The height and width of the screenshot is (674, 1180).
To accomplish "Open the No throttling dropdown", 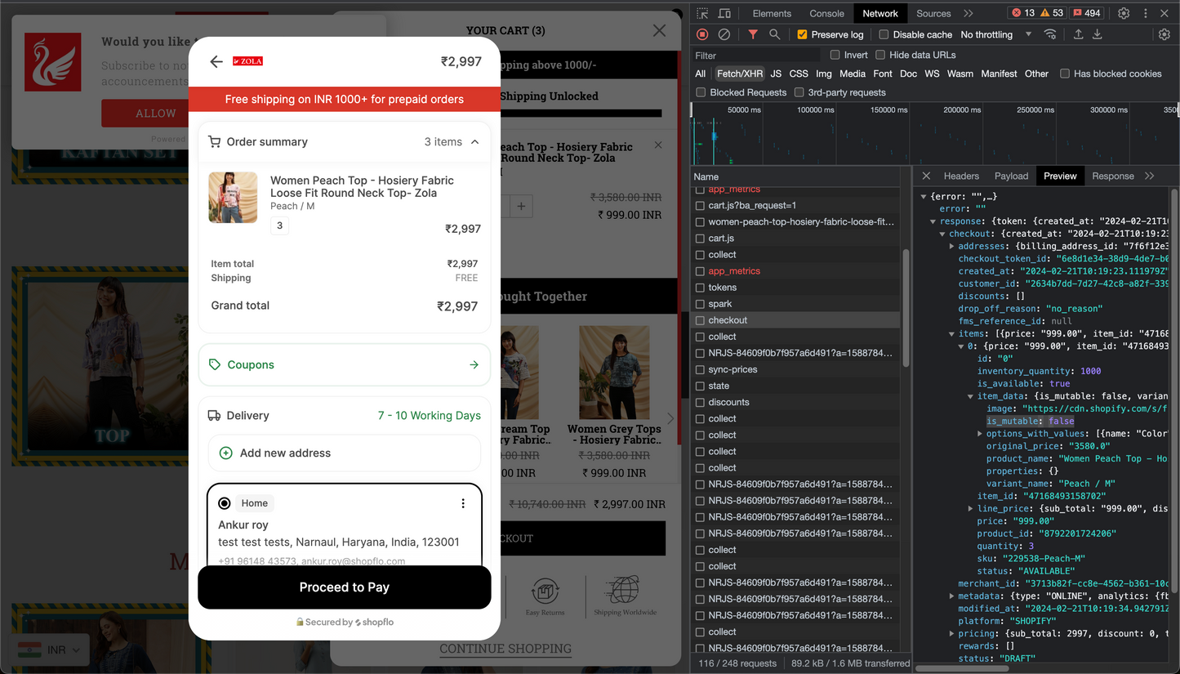I will tap(995, 34).
